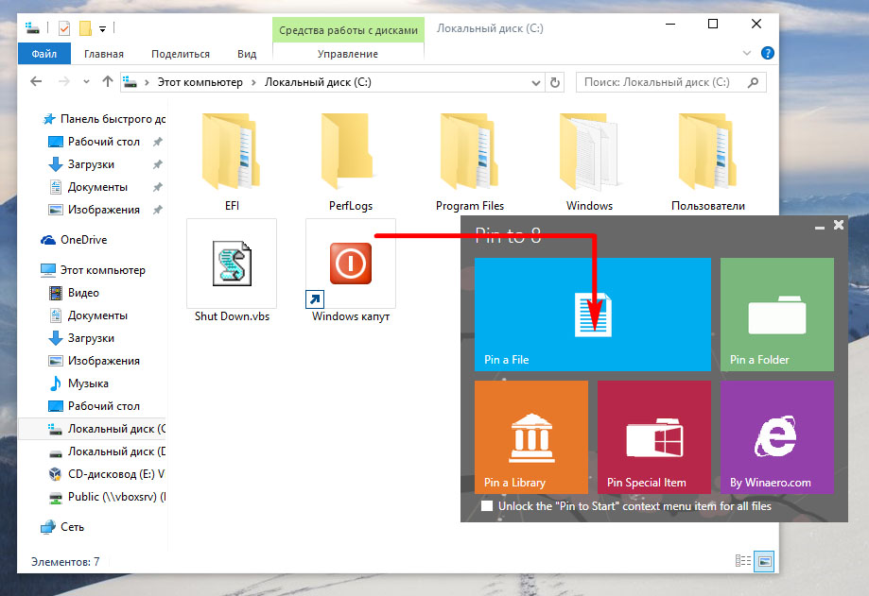This screenshot has height=596, width=869.
Task: Open Локальный диск (D:) in the sidebar
Action: [x=107, y=451]
